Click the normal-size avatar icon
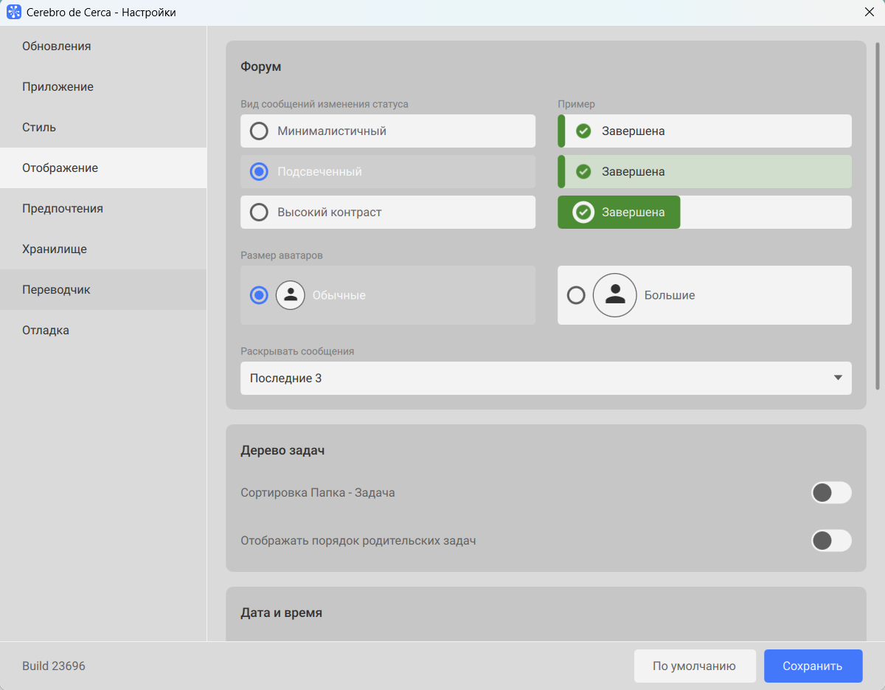The height and width of the screenshot is (690, 885). pyautogui.click(x=291, y=295)
